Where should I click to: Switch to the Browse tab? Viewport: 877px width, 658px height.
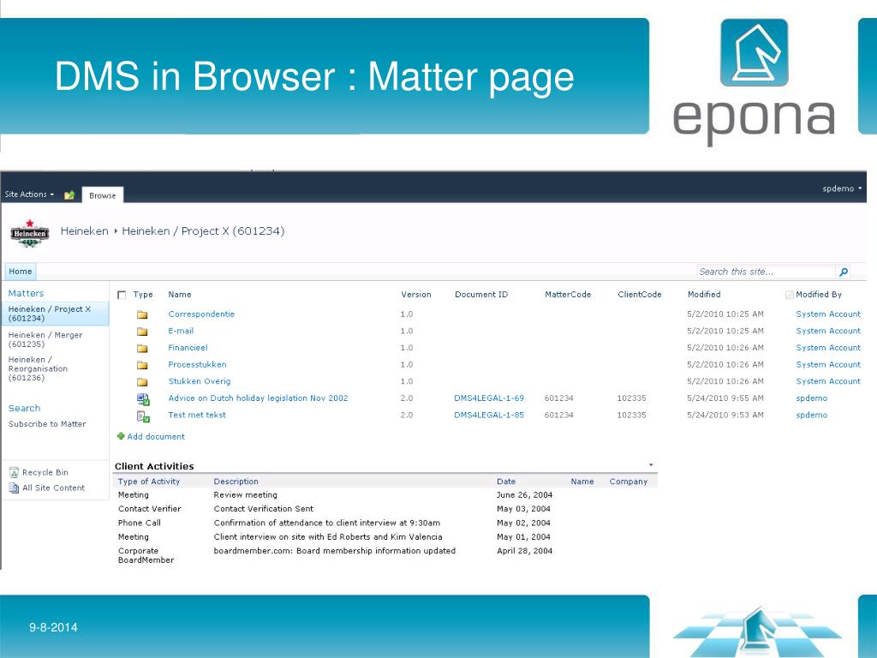103,195
